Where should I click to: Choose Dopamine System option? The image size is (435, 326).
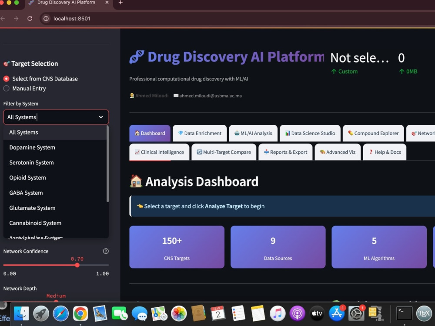pyautogui.click(x=55, y=147)
